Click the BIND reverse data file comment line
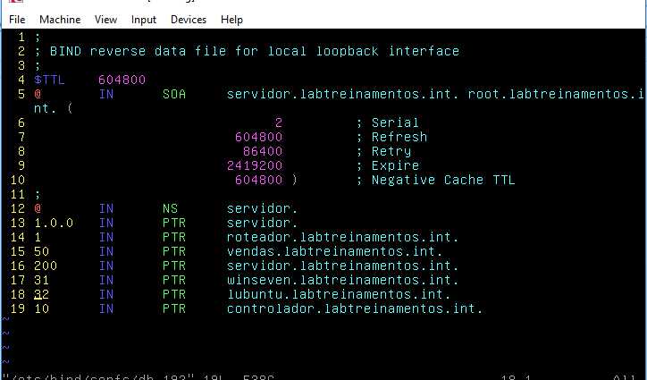 (x=247, y=51)
